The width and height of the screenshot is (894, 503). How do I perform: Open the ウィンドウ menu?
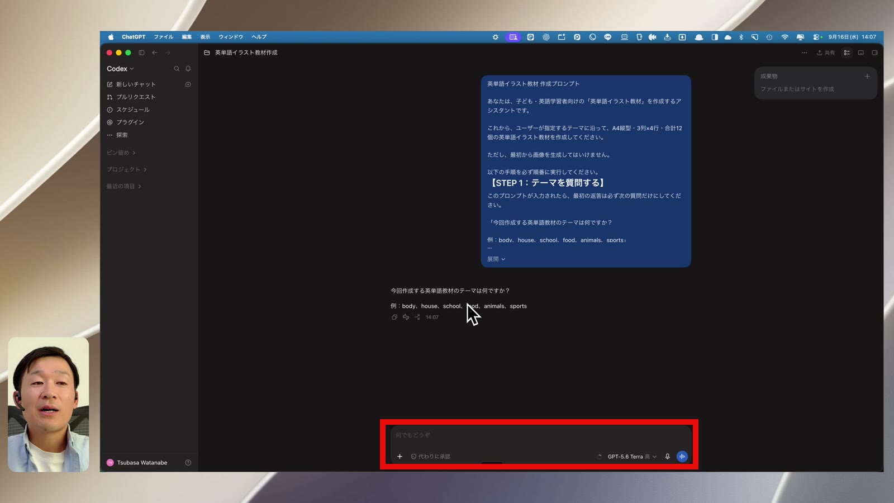click(x=231, y=37)
